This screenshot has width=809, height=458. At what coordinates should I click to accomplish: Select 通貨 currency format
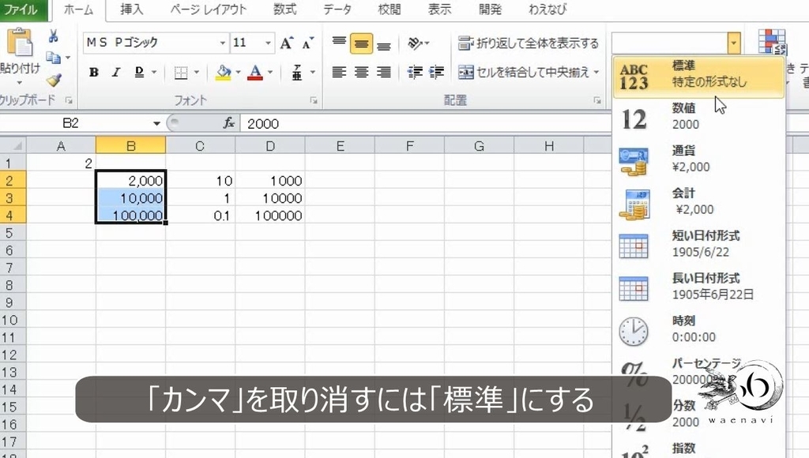coord(698,159)
